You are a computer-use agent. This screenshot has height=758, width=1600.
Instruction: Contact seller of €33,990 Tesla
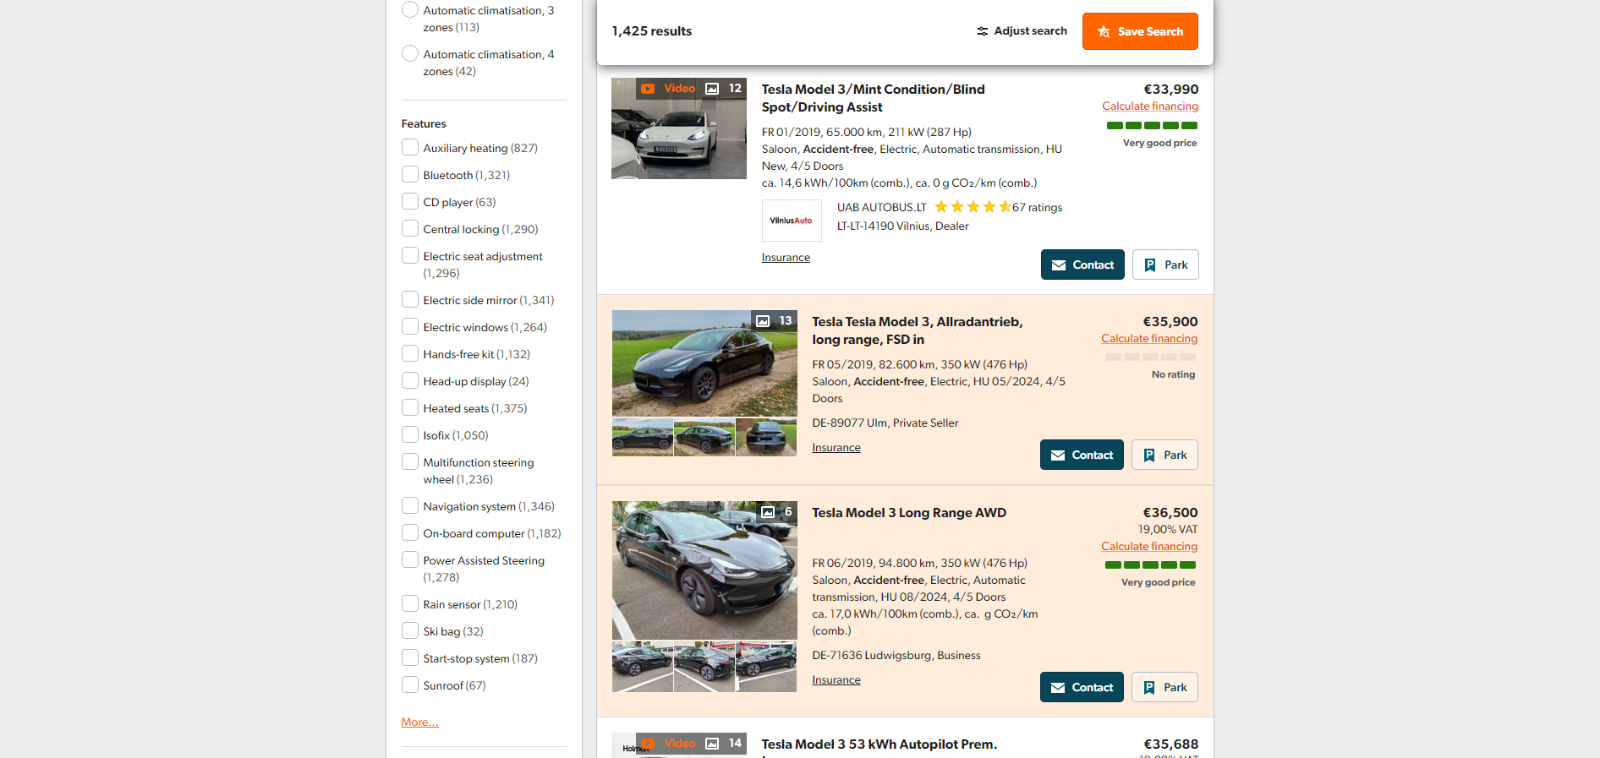1082,264
